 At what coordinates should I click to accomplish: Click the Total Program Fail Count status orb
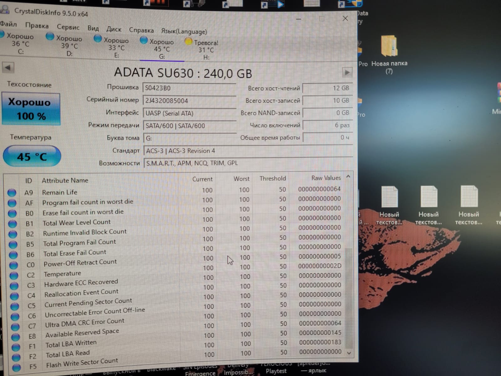[x=13, y=244]
